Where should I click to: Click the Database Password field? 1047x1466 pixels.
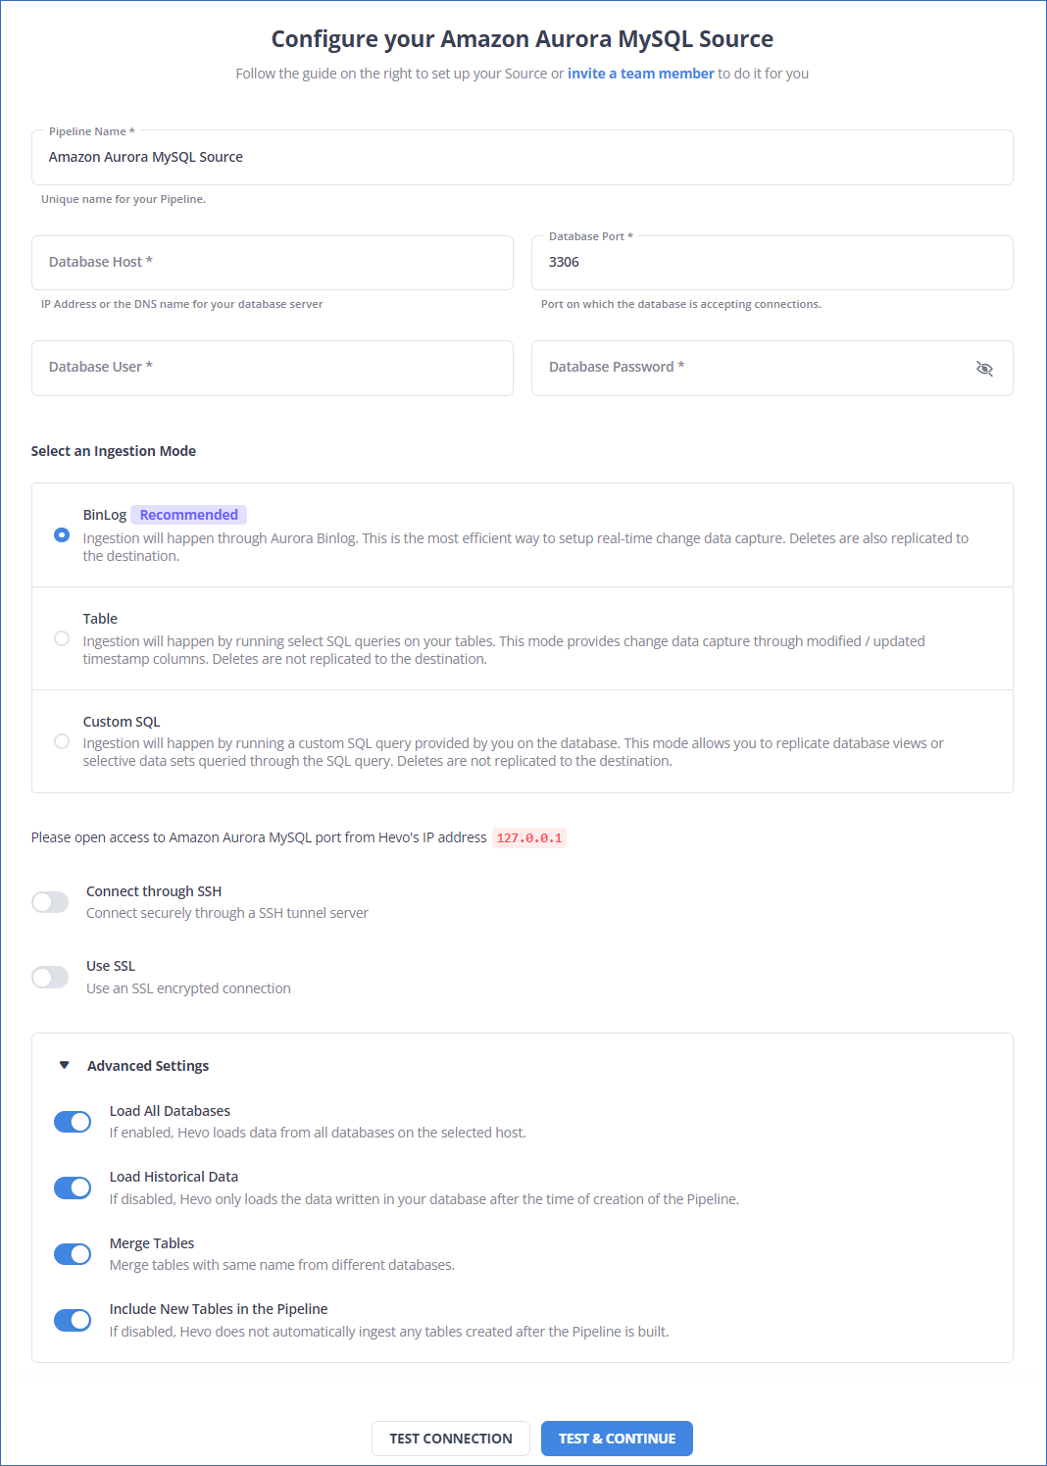click(745, 368)
